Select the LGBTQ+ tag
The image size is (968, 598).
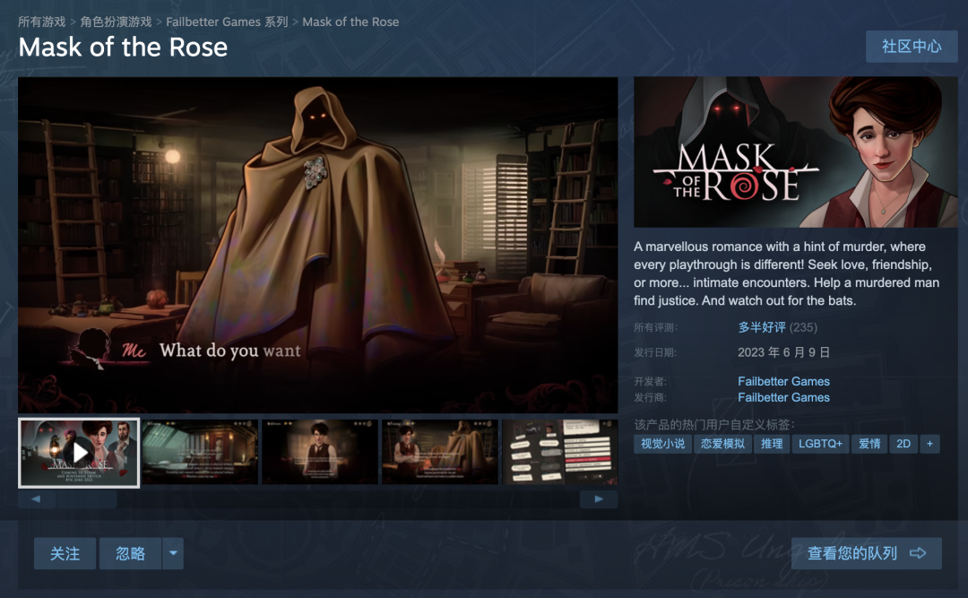pos(820,444)
